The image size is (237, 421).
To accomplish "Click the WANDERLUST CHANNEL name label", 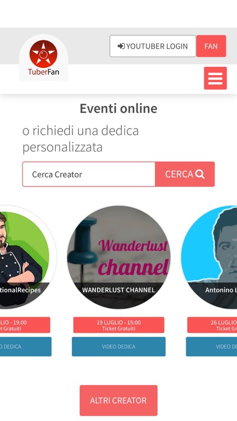I will (x=118, y=290).
